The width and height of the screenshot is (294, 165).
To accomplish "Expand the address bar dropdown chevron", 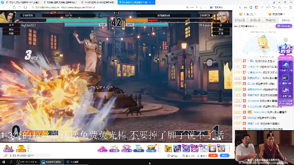I will (x=205, y=7).
